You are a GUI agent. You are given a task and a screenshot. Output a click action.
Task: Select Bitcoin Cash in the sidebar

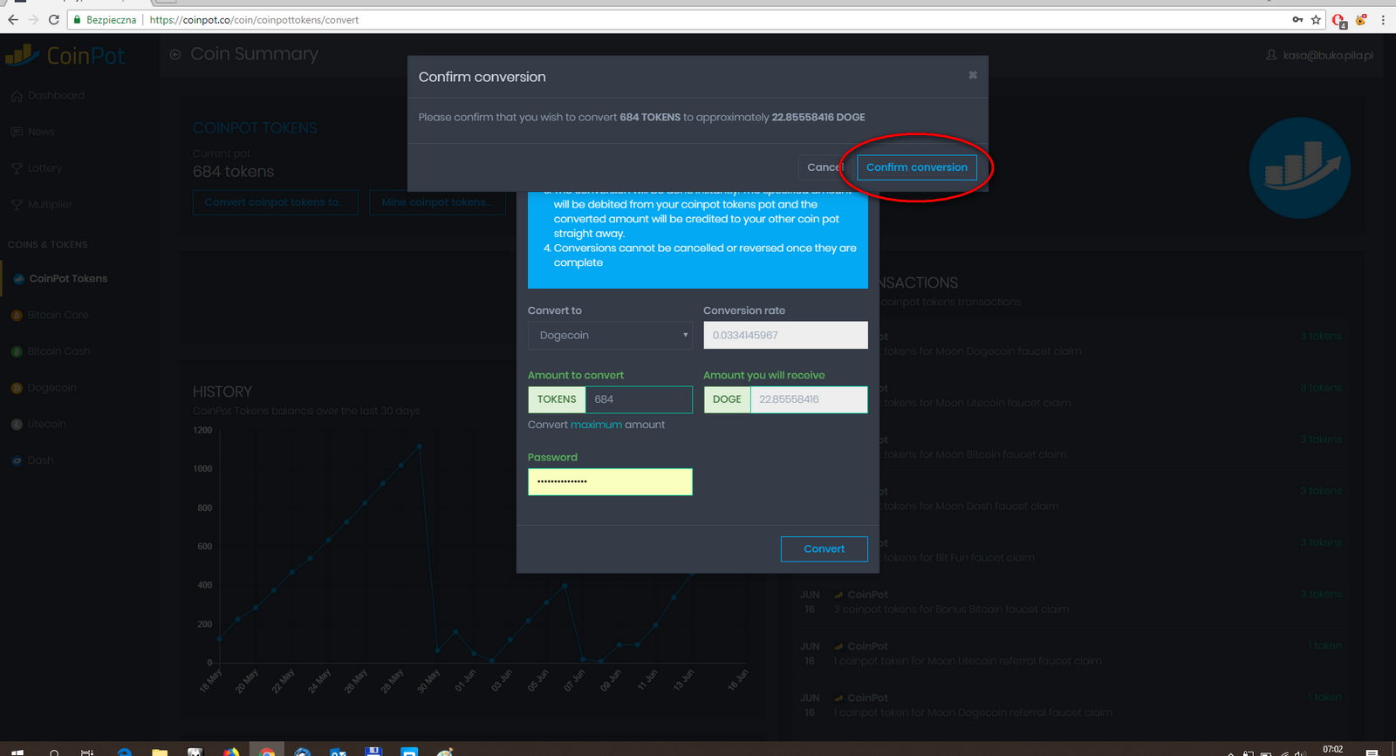point(58,351)
